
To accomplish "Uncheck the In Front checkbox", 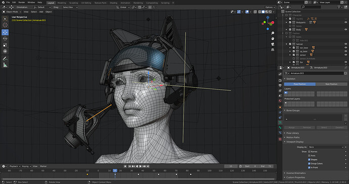I will (x=309, y=167).
